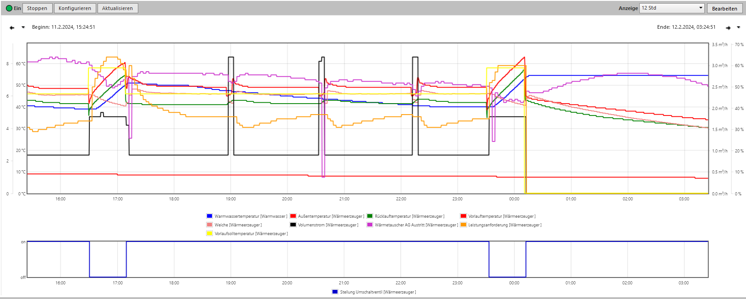Click the red Außentemperatur legend swatch

(x=293, y=216)
